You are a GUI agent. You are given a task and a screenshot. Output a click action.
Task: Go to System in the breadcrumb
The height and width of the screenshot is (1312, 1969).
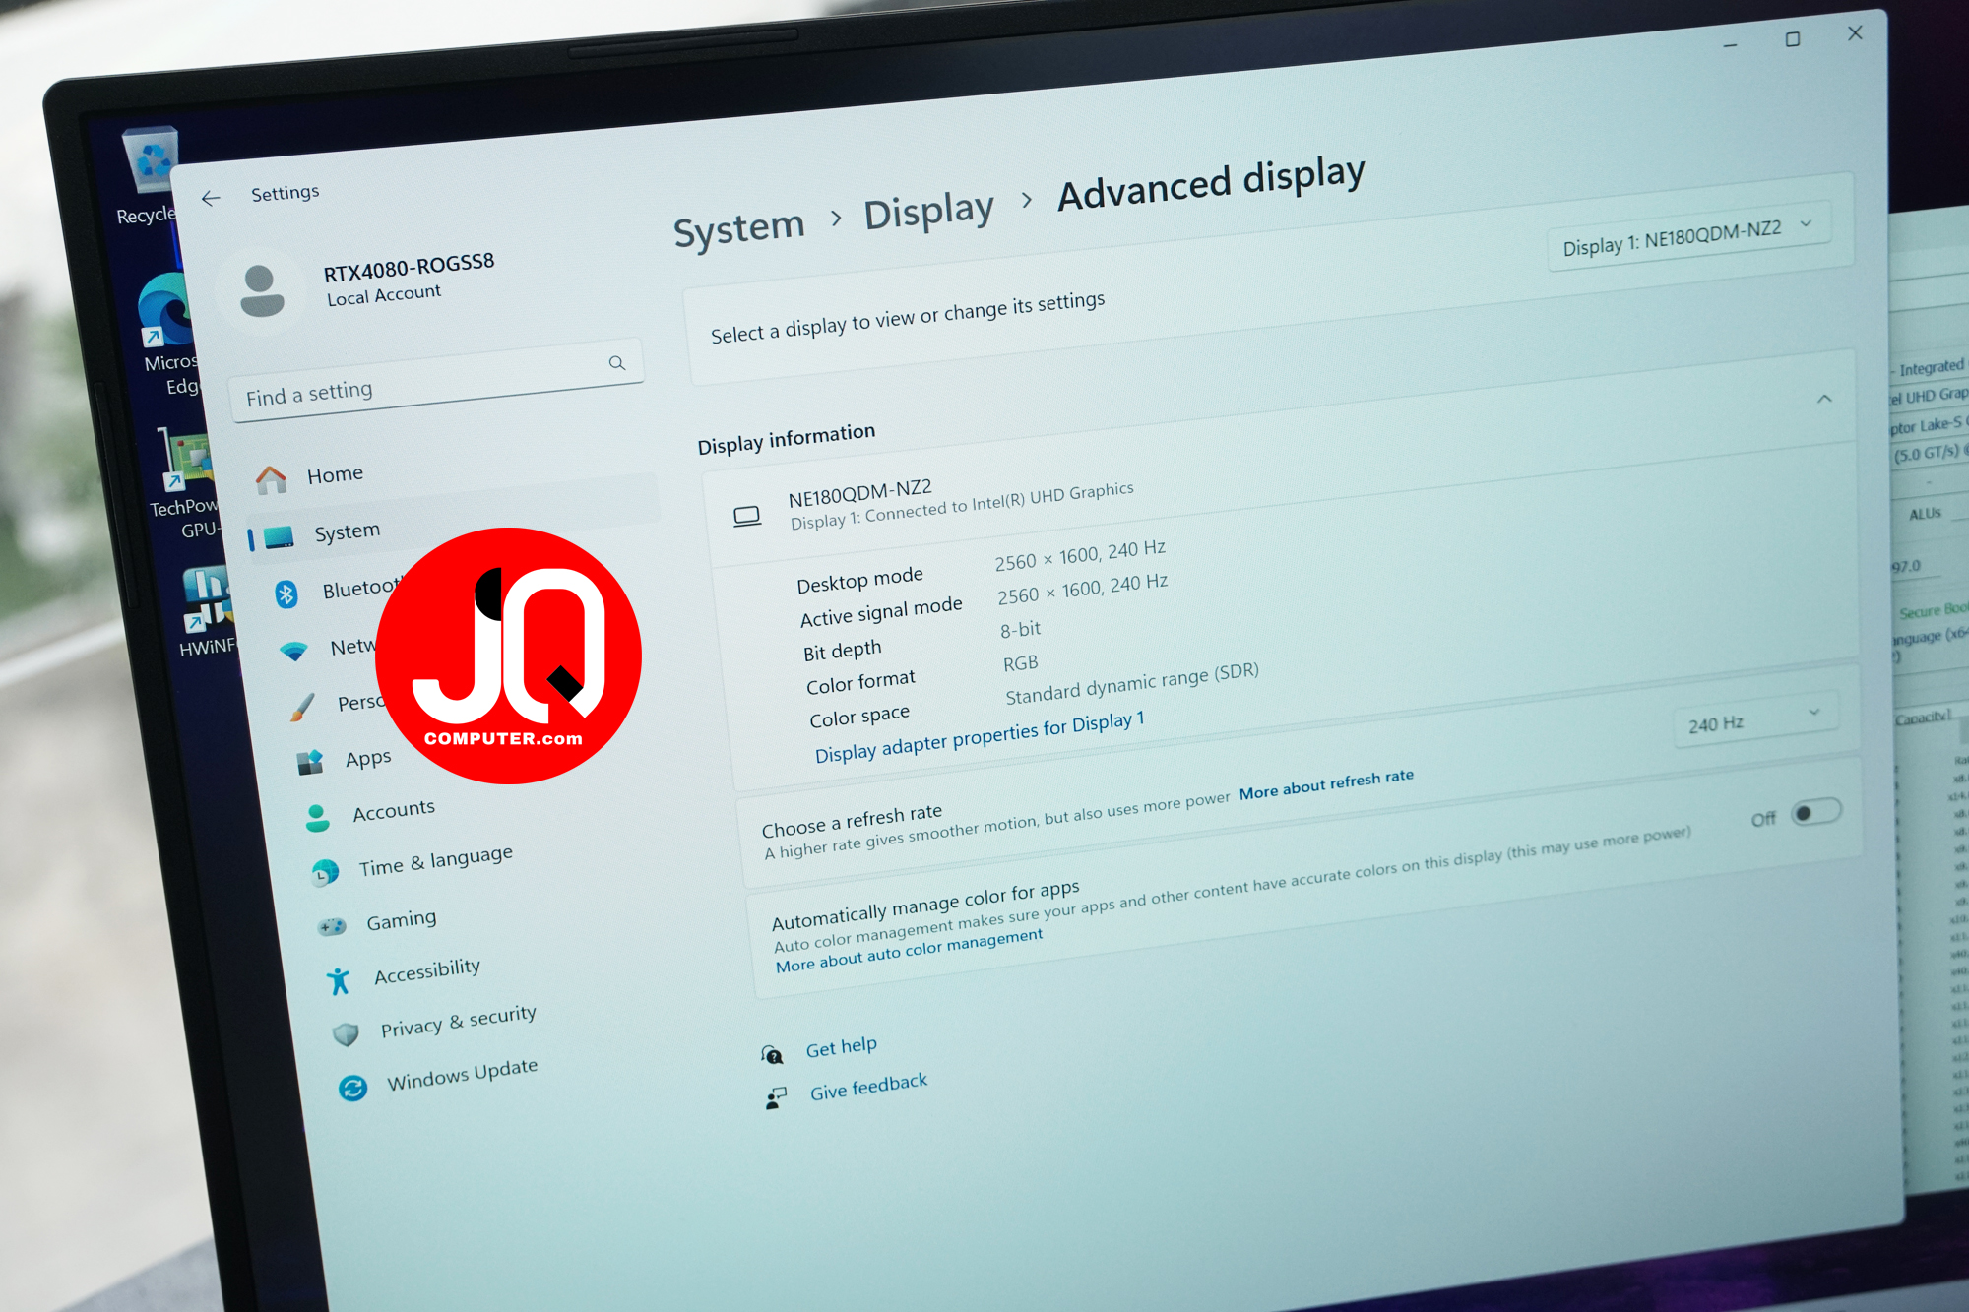pyautogui.click(x=738, y=228)
